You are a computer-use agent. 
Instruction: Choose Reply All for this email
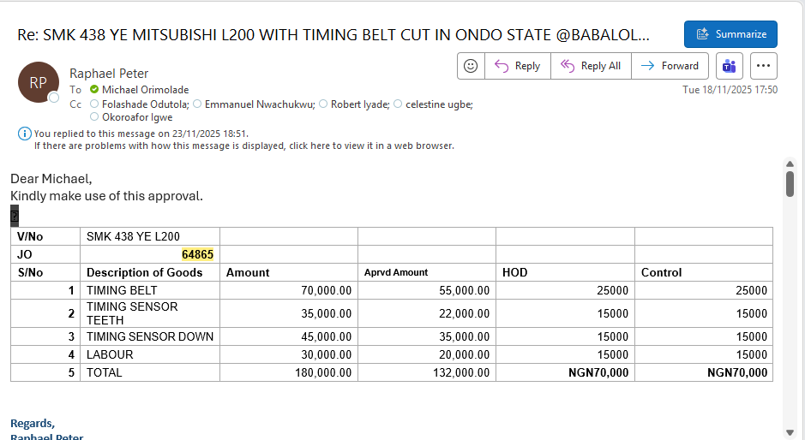pyautogui.click(x=591, y=66)
